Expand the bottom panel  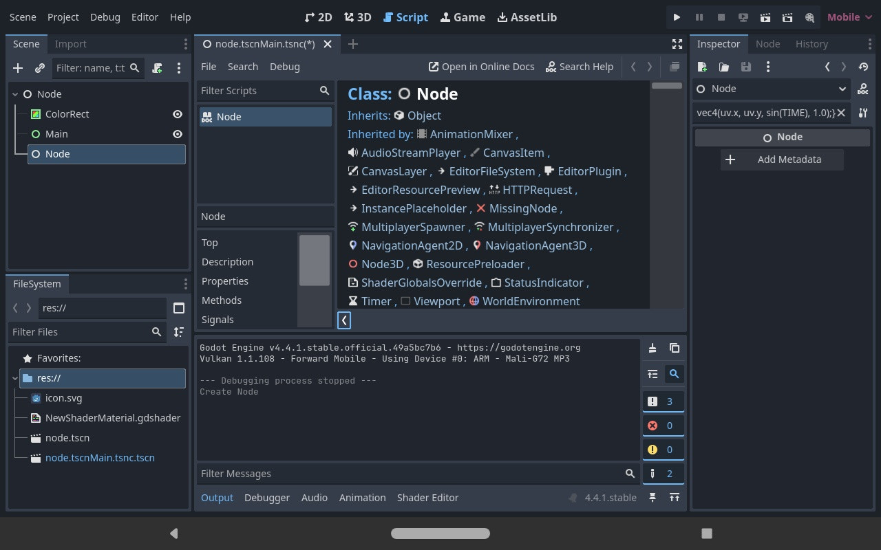pos(675,498)
